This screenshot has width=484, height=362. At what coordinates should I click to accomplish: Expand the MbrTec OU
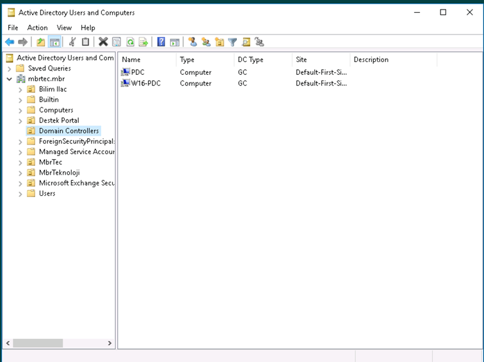20,162
